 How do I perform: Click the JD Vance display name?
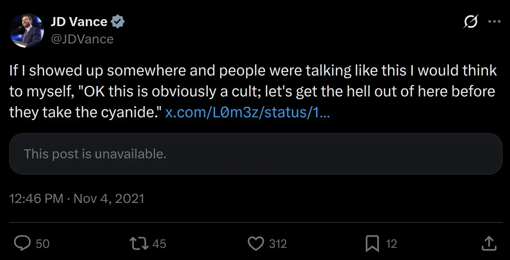tap(79, 22)
